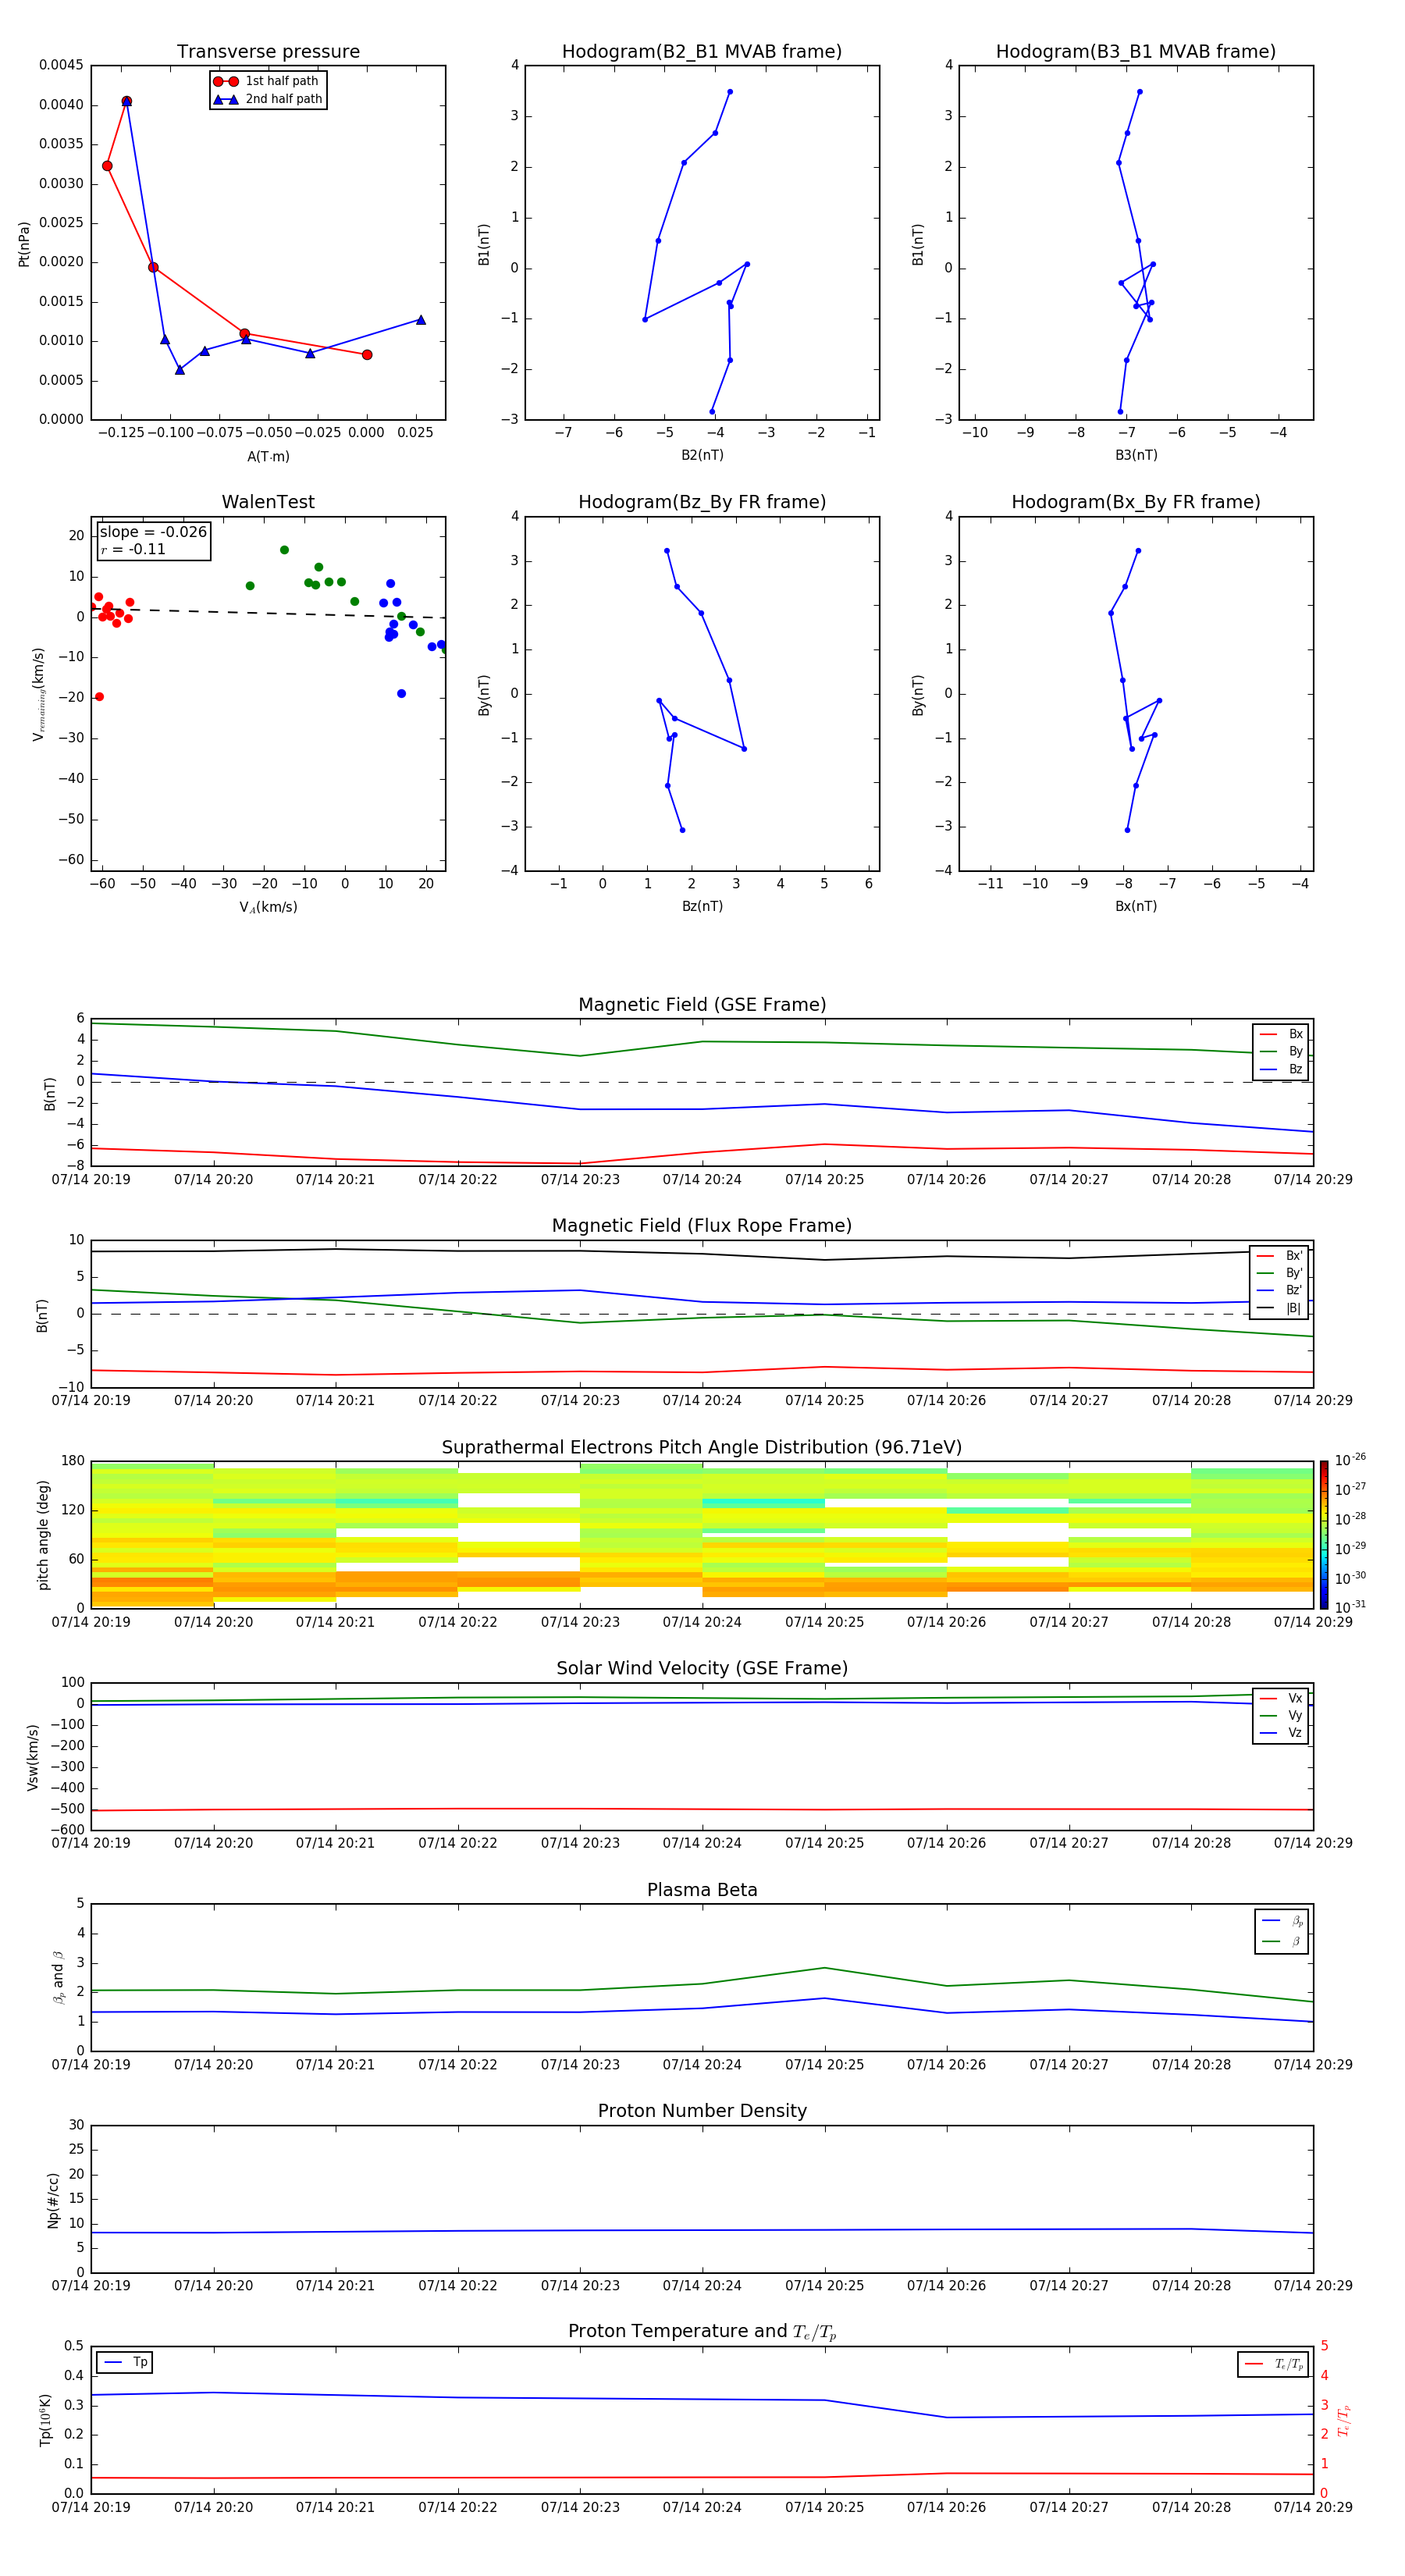1405x2576 pixels.
Task: Click the Transverse pressure plot title
Action: [268, 52]
